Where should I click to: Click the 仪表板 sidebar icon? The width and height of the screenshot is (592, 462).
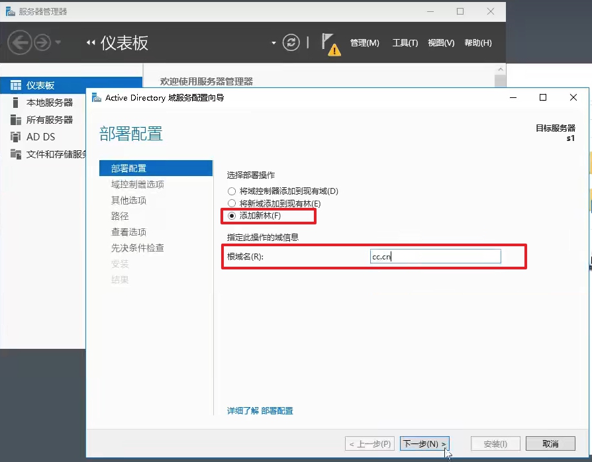(16, 85)
